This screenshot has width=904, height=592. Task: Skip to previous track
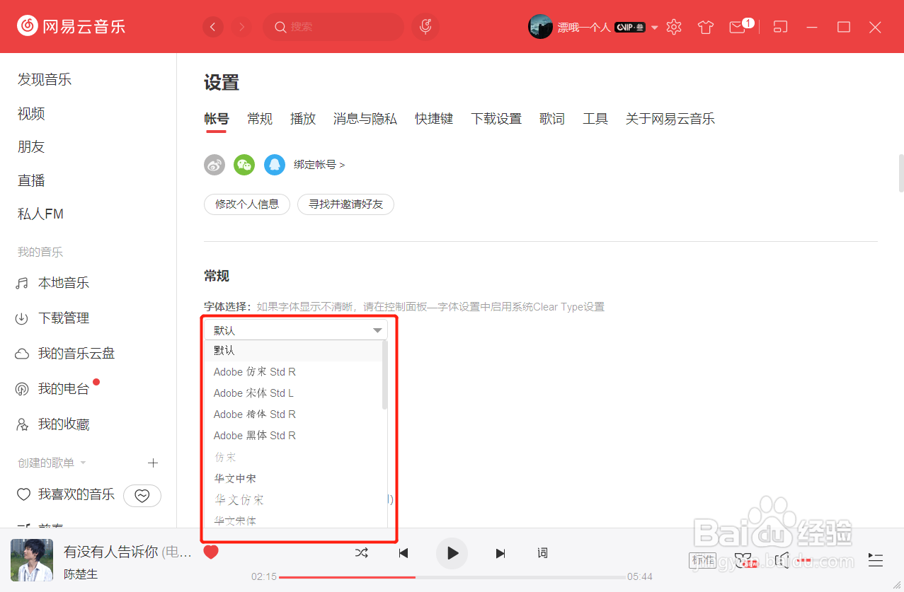(404, 553)
